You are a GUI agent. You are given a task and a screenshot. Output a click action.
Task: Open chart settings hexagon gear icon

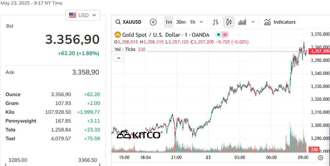tap(320, 158)
